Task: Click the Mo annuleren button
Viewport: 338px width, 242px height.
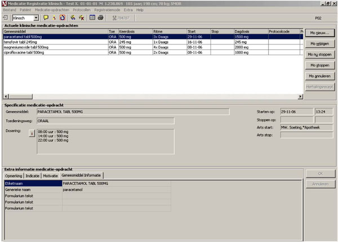Action: pos(319,75)
